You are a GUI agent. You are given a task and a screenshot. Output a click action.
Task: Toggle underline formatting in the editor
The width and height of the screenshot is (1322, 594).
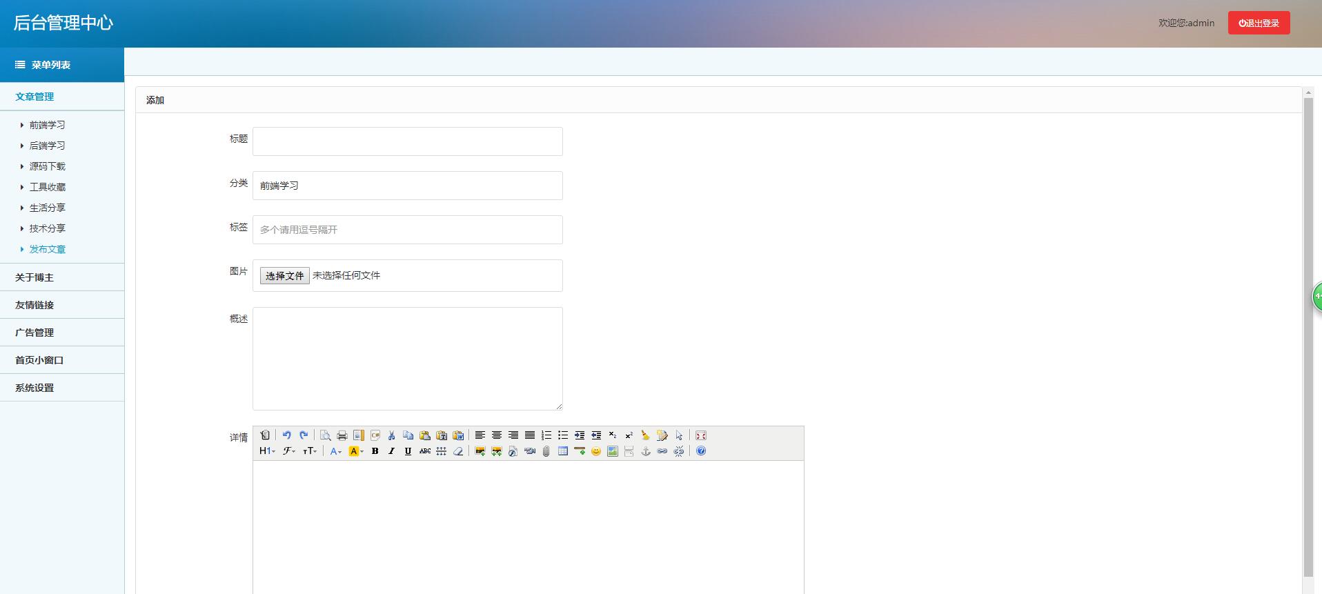[408, 451]
